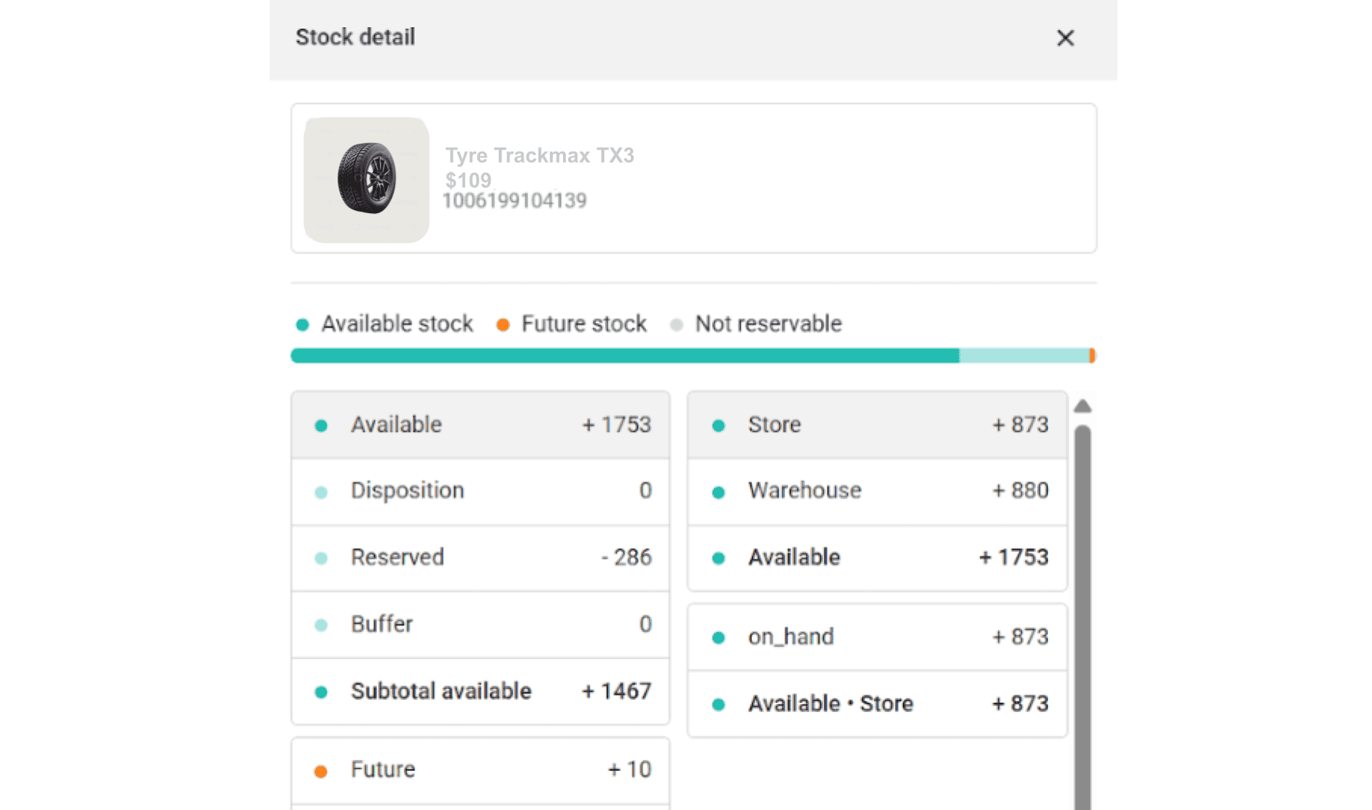Select the Warehouse +880 row
1372x810 pixels.
(877, 491)
